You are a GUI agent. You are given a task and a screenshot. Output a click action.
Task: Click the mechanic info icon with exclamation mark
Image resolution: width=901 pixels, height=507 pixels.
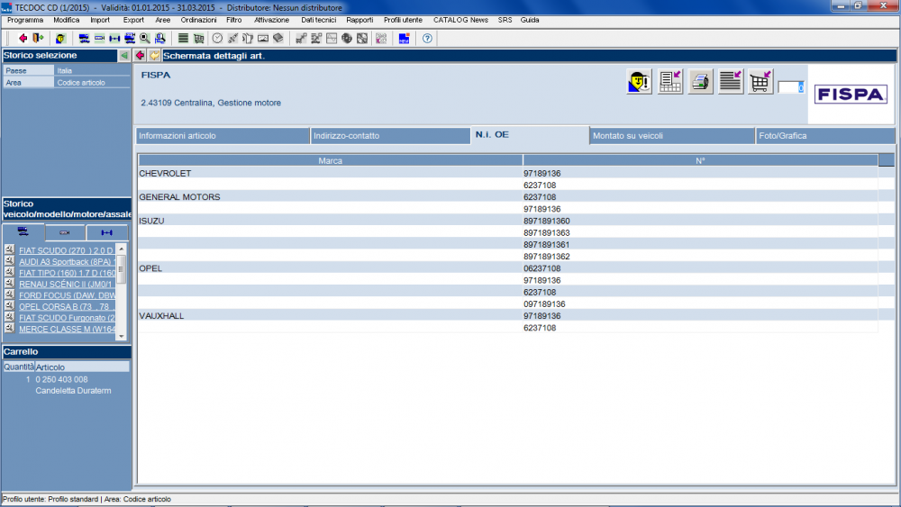click(x=639, y=82)
